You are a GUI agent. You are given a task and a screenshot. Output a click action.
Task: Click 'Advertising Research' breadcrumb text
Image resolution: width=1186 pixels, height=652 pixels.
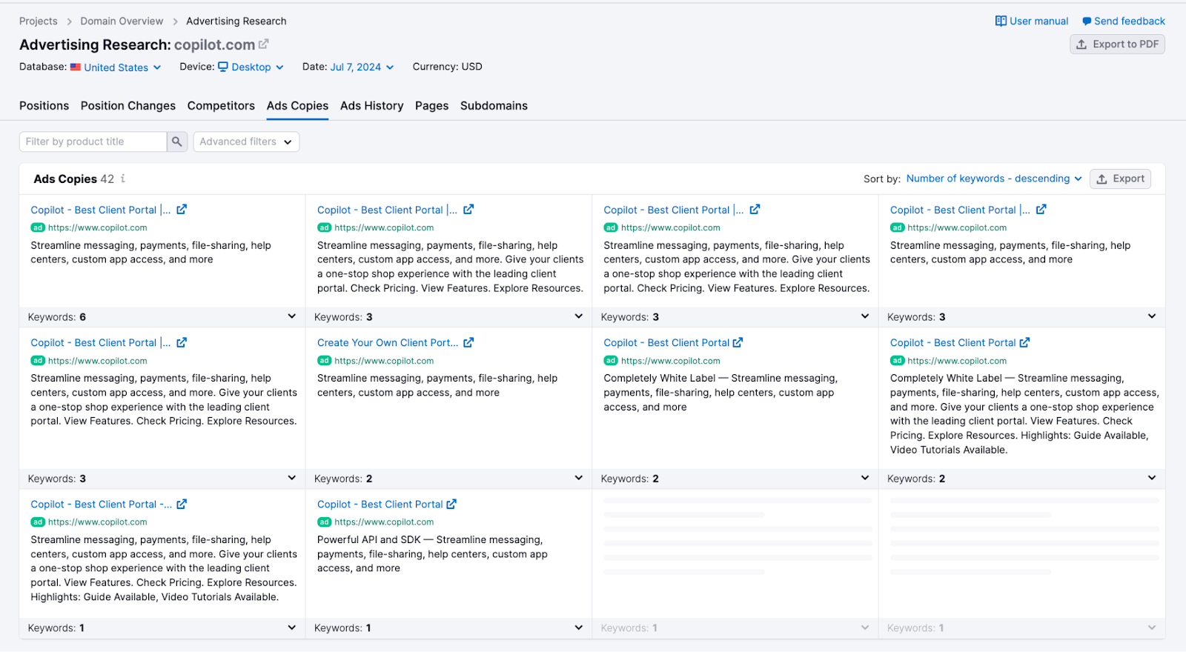point(236,21)
